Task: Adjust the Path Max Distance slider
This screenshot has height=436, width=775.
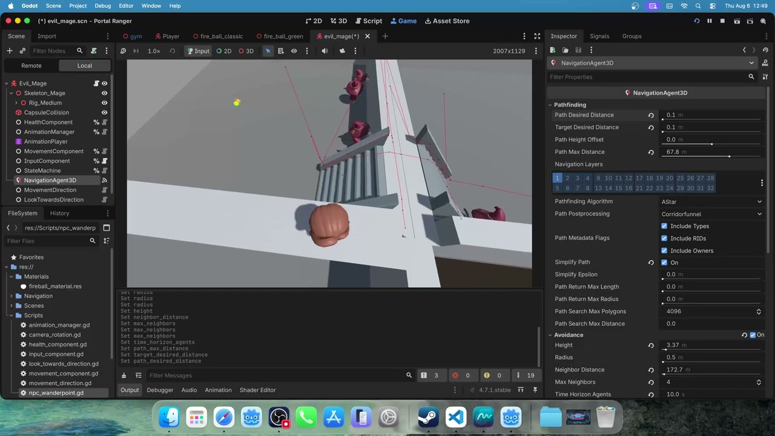Action: point(712,157)
